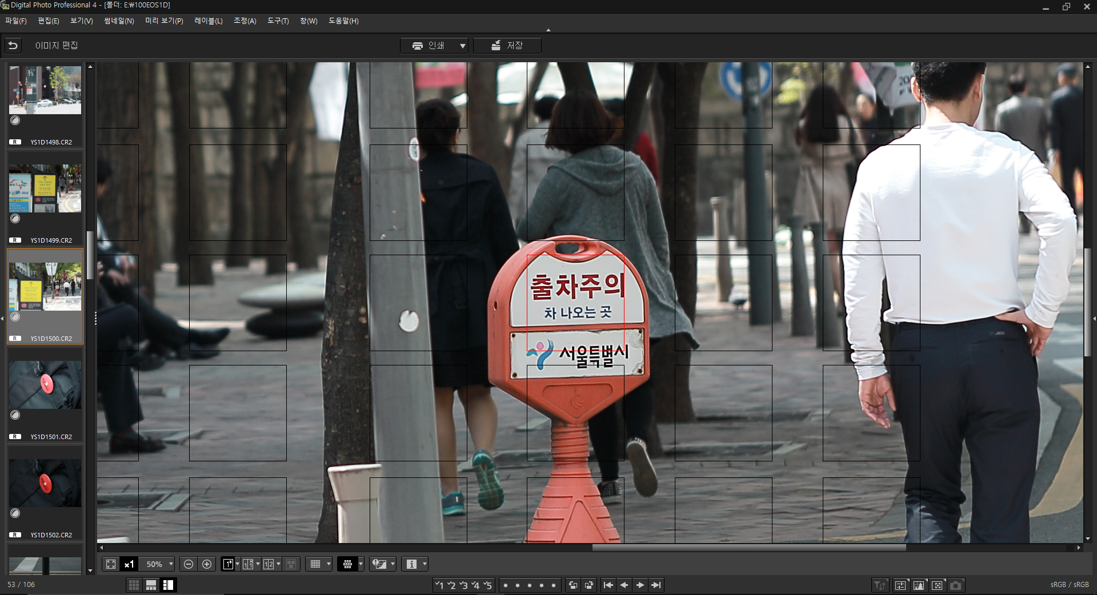
Task: Click the back return arrow icon
Action: (13, 45)
